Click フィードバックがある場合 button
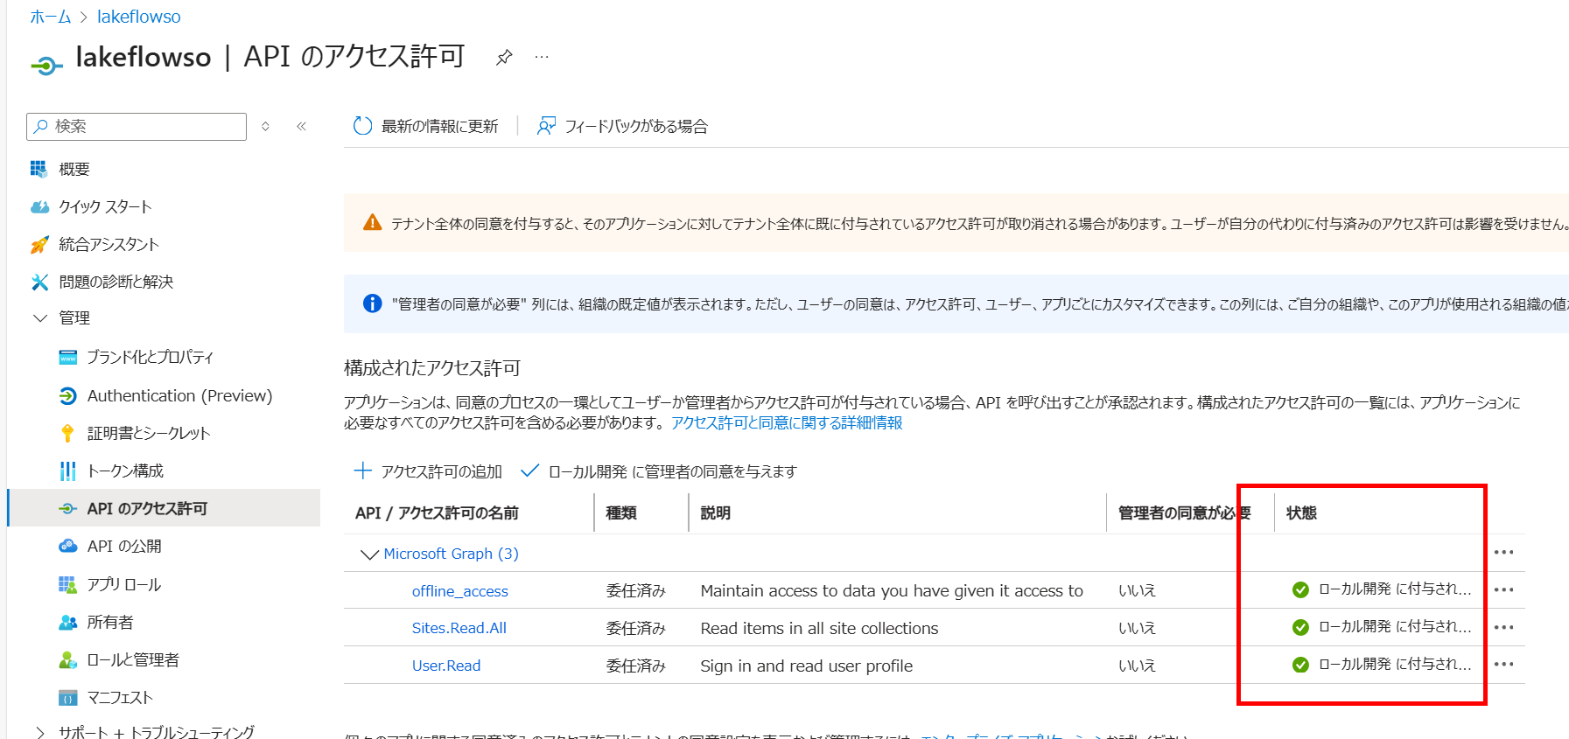This screenshot has height=739, width=1569. tap(622, 126)
